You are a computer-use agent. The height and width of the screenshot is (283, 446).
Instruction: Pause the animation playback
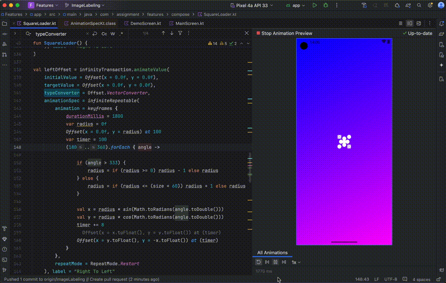click(x=276, y=262)
